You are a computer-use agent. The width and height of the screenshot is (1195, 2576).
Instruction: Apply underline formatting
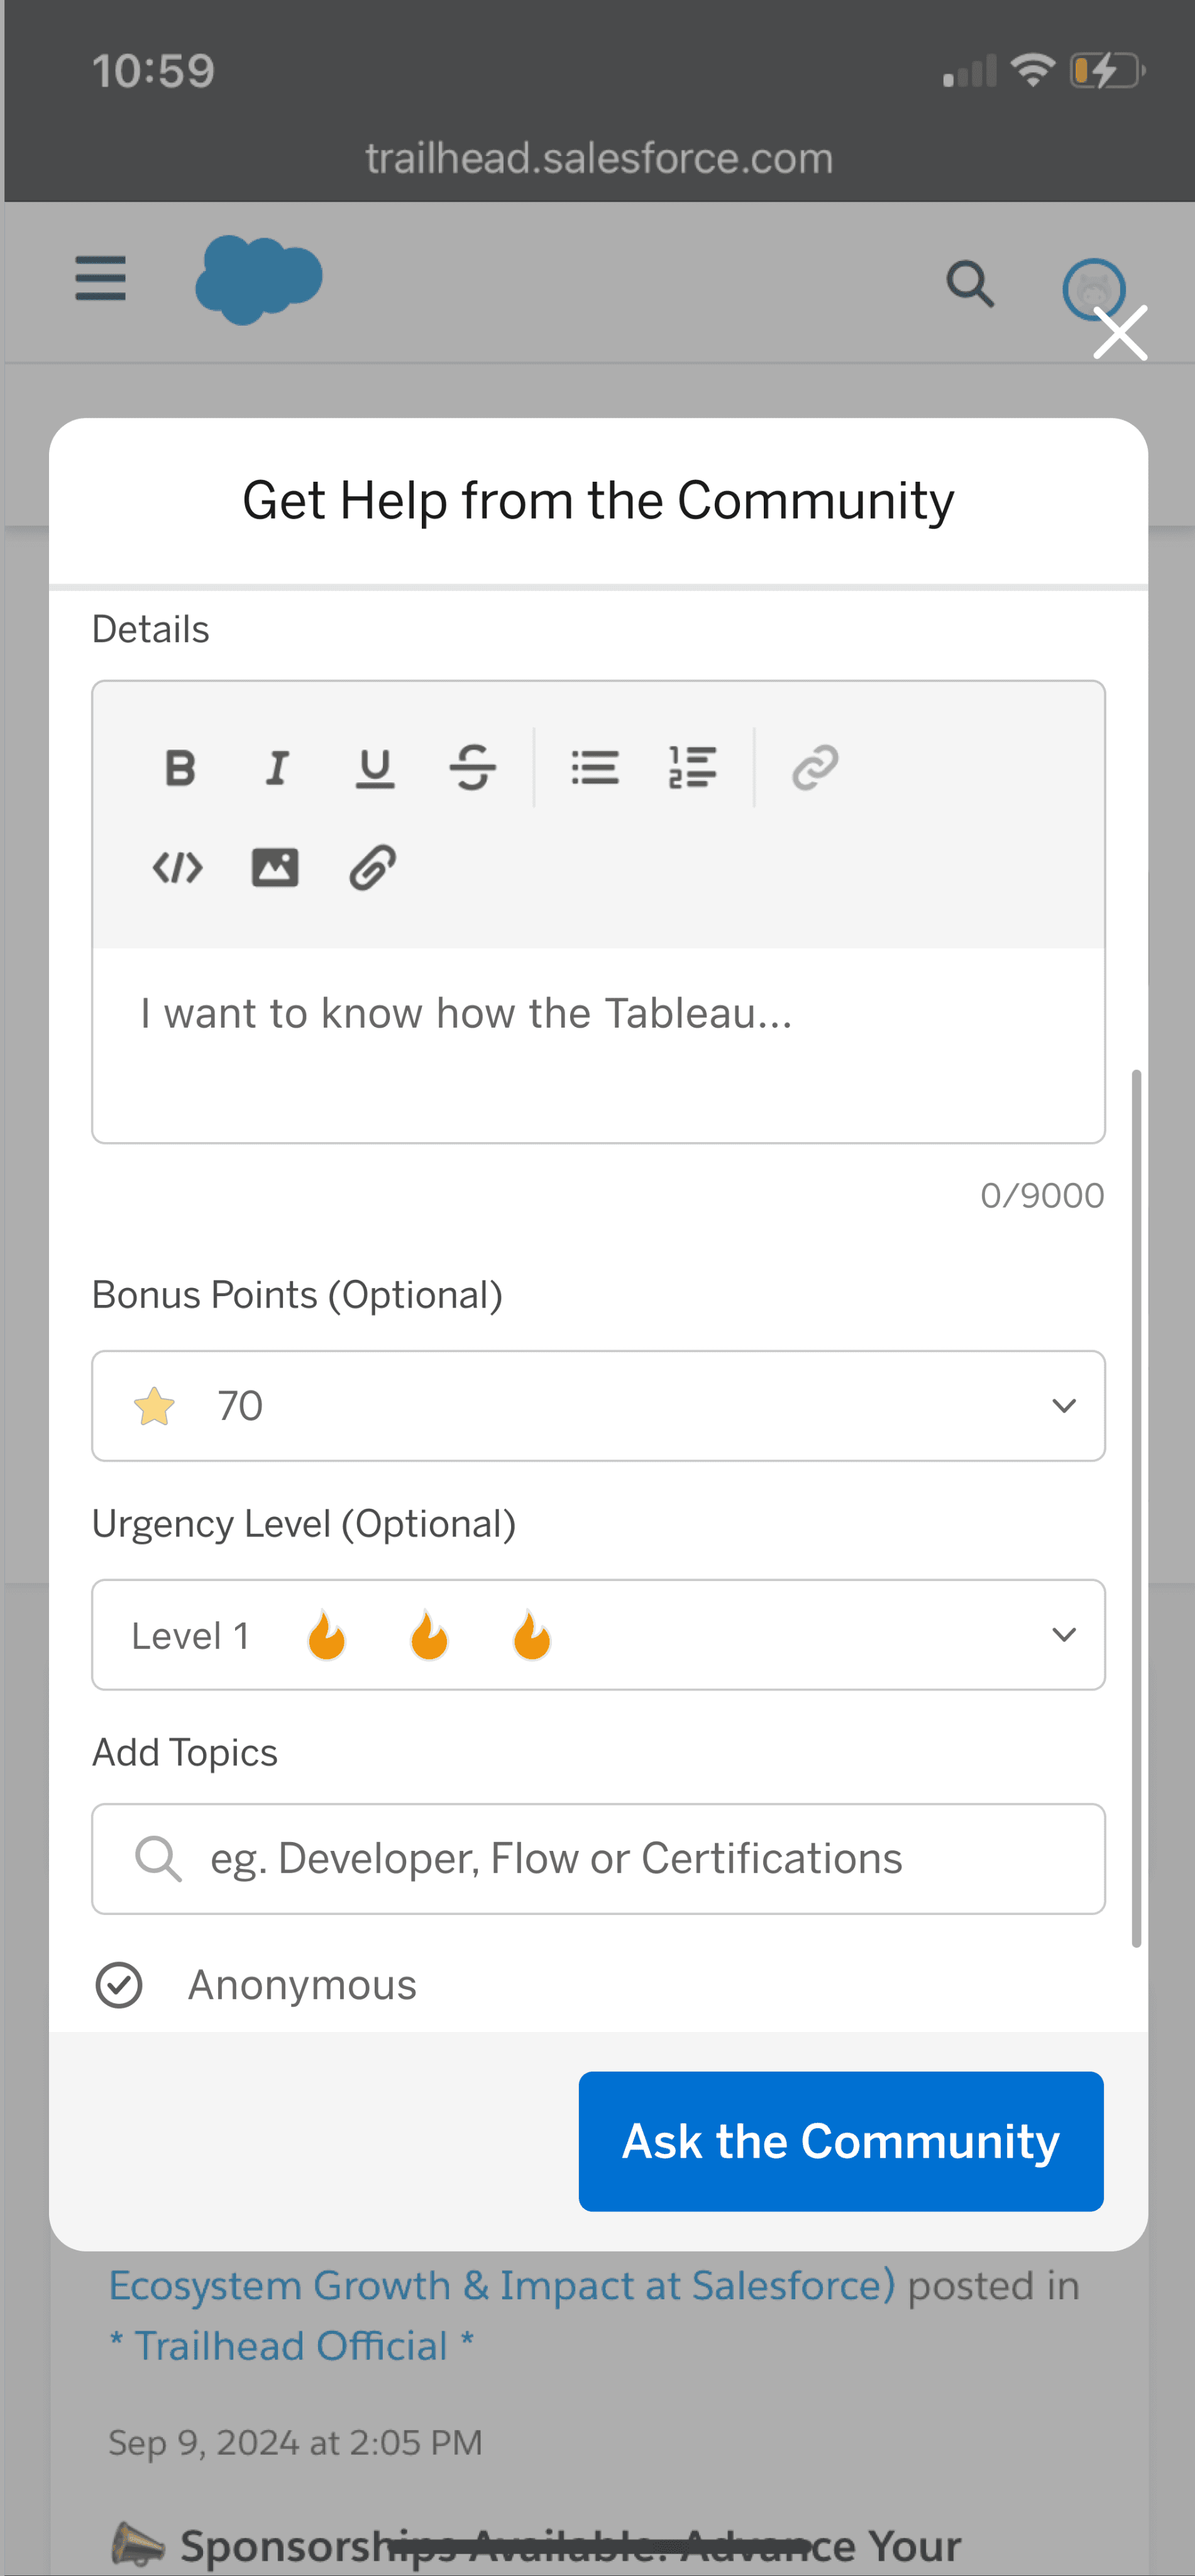coord(375,768)
